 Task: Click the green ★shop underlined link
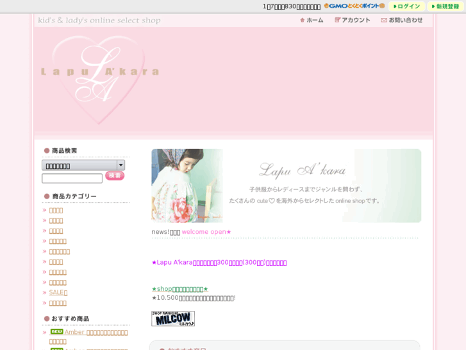click(x=180, y=289)
